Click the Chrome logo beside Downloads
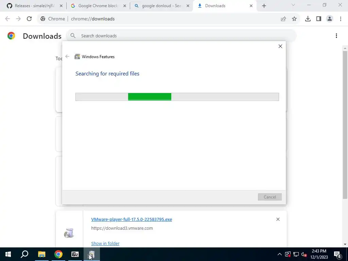 tap(11, 36)
